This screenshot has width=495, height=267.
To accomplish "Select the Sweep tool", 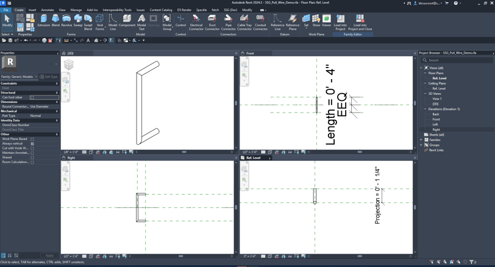I will (77, 21).
